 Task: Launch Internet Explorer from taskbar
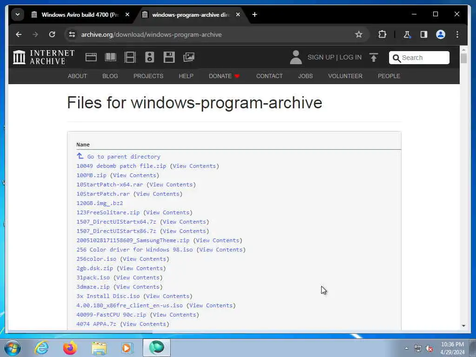(x=41, y=348)
